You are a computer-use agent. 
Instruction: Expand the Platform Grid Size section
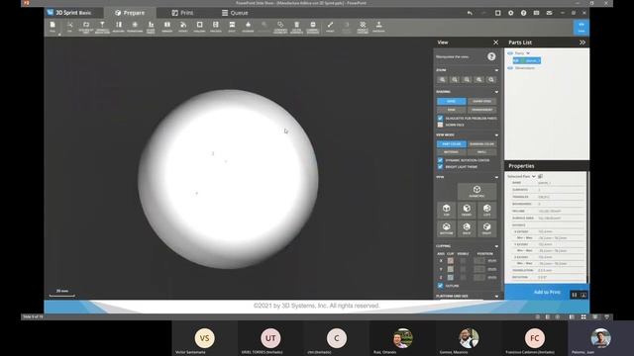[x=496, y=297]
